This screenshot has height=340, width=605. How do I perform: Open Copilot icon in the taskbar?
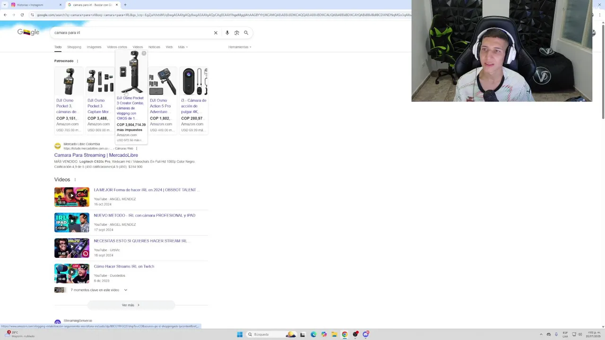coord(324,334)
